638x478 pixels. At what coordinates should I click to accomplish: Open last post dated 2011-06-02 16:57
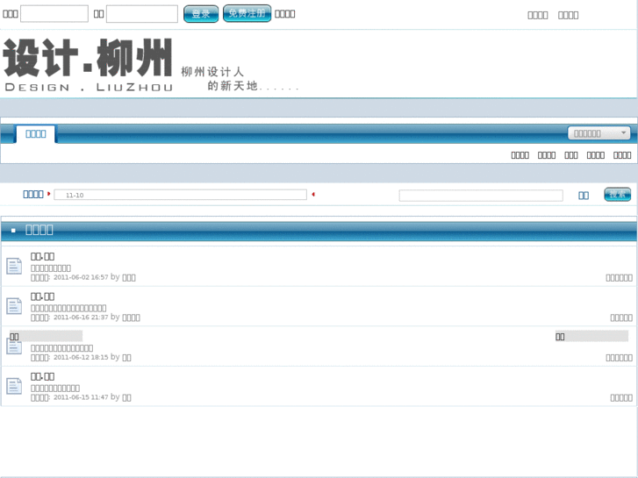pos(81,277)
